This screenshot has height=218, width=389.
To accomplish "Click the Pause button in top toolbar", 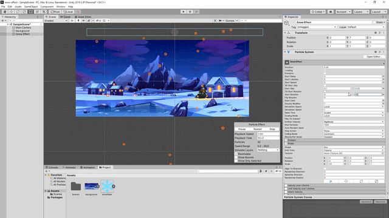I will pos(190,12).
